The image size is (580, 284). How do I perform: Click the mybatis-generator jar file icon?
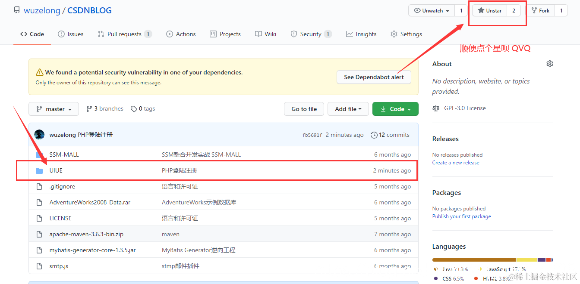pyautogui.click(x=39, y=250)
